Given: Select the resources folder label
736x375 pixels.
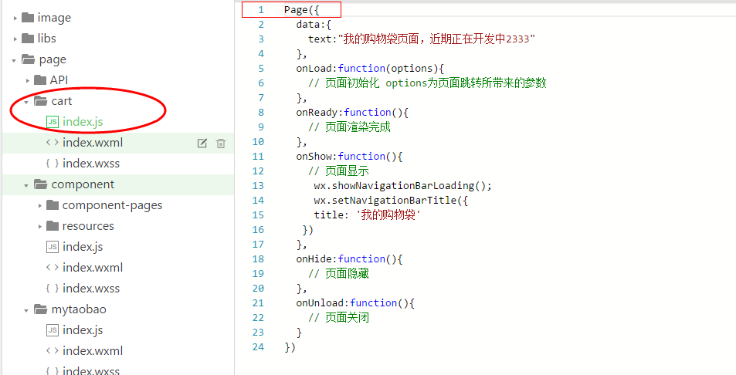Looking at the screenshot, I should tap(88, 226).
